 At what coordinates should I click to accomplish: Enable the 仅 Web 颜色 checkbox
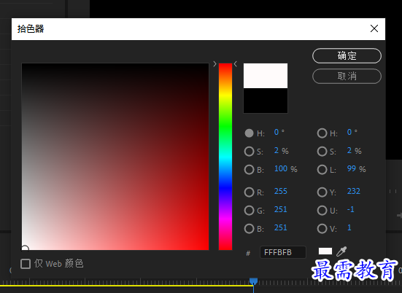click(x=26, y=264)
